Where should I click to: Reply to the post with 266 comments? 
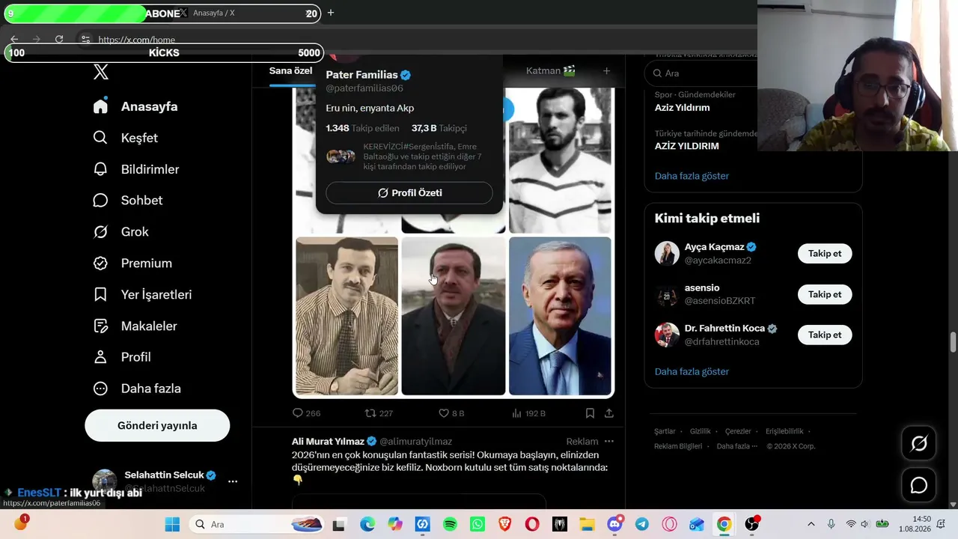(x=306, y=413)
